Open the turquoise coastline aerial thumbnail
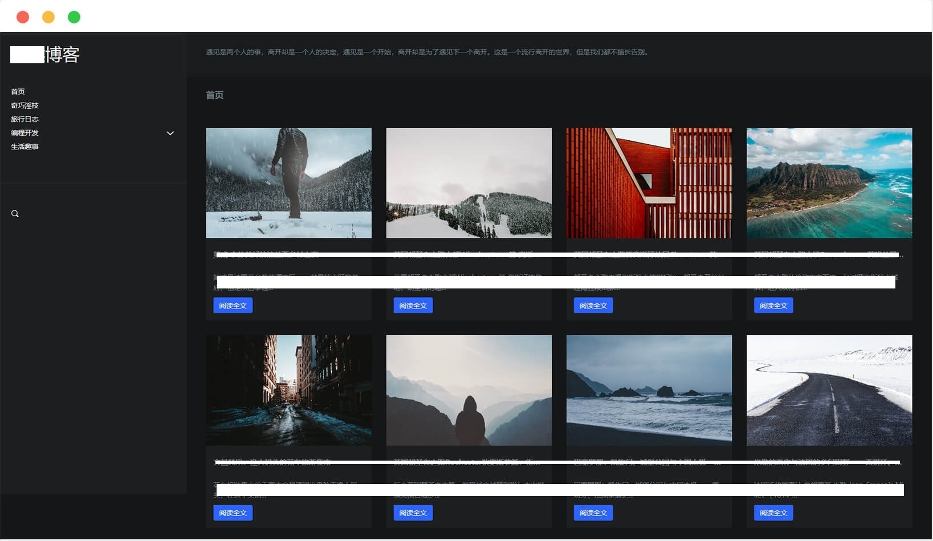 [829, 182]
